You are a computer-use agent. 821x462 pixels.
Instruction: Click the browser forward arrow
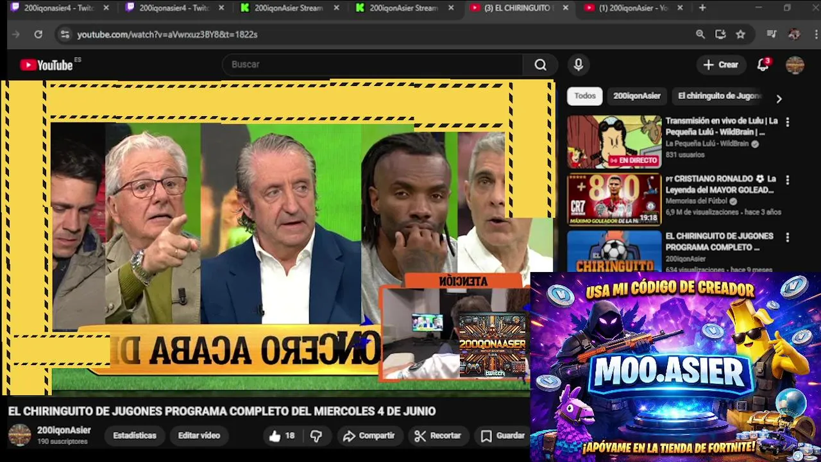coord(16,35)
